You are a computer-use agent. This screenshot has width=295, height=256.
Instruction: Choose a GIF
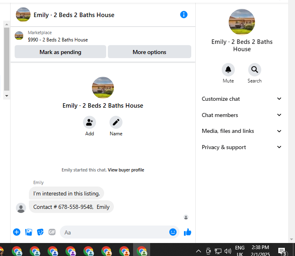tap(52, 232)
